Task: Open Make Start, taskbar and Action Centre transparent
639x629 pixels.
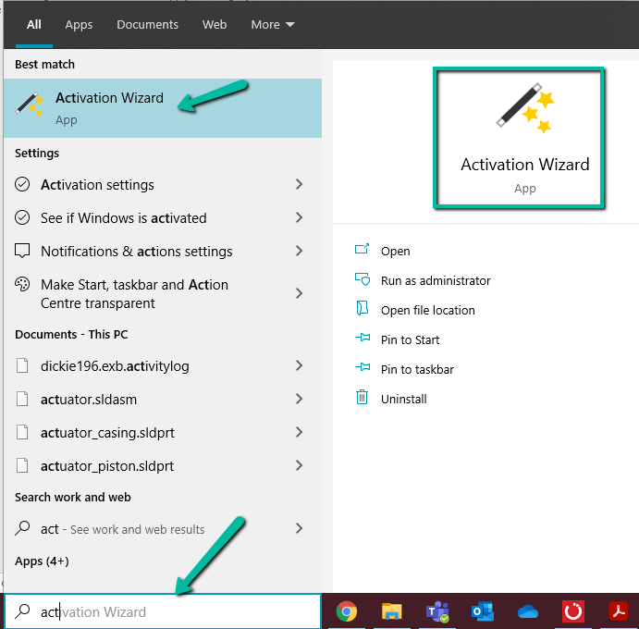Action: pos(163,293)
